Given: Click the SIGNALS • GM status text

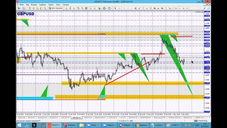Looking at the screenshot, I should pos(125,121).
